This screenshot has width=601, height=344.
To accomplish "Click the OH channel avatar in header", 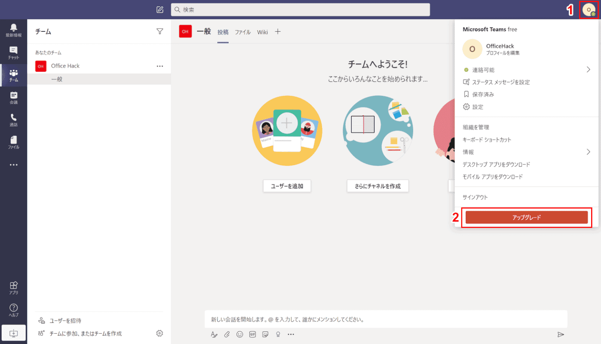I will (x=185, y=31).
